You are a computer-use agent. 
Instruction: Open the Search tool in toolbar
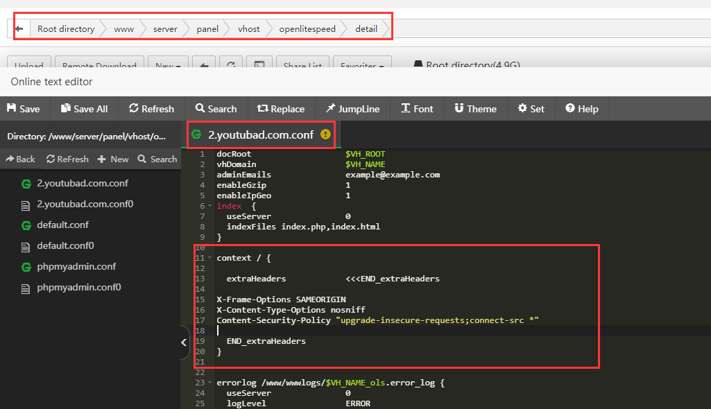click(216, 109)
